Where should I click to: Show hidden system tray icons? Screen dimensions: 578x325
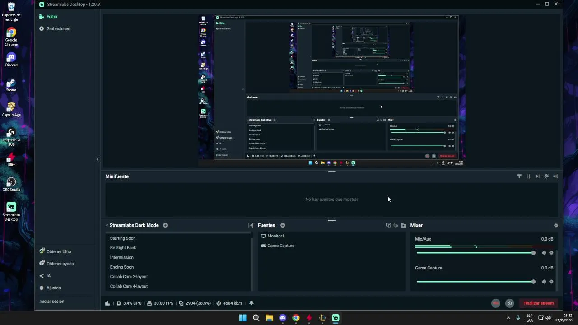(508, 318)
